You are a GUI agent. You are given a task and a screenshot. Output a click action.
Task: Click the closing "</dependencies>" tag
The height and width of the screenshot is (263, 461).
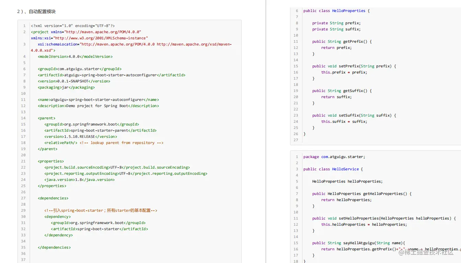click(54, 247)
